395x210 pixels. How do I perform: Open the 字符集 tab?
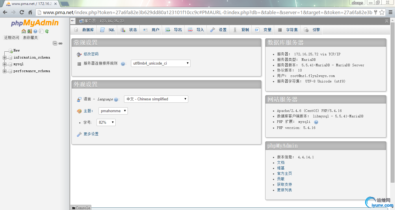[x=288, y=30]
